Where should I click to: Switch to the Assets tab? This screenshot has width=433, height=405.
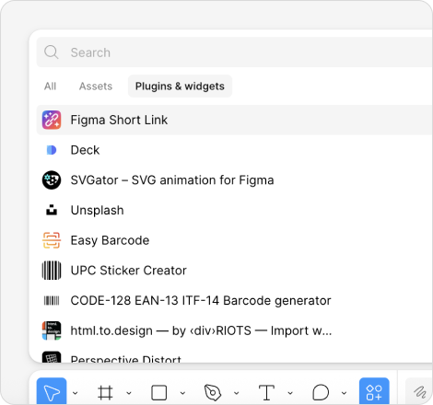(96, 87)
